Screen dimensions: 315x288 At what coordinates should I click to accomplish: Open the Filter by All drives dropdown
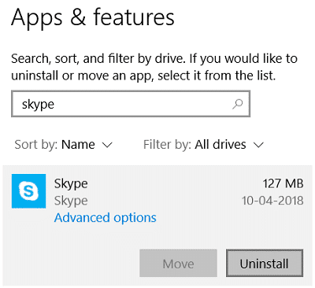(203, 145)
